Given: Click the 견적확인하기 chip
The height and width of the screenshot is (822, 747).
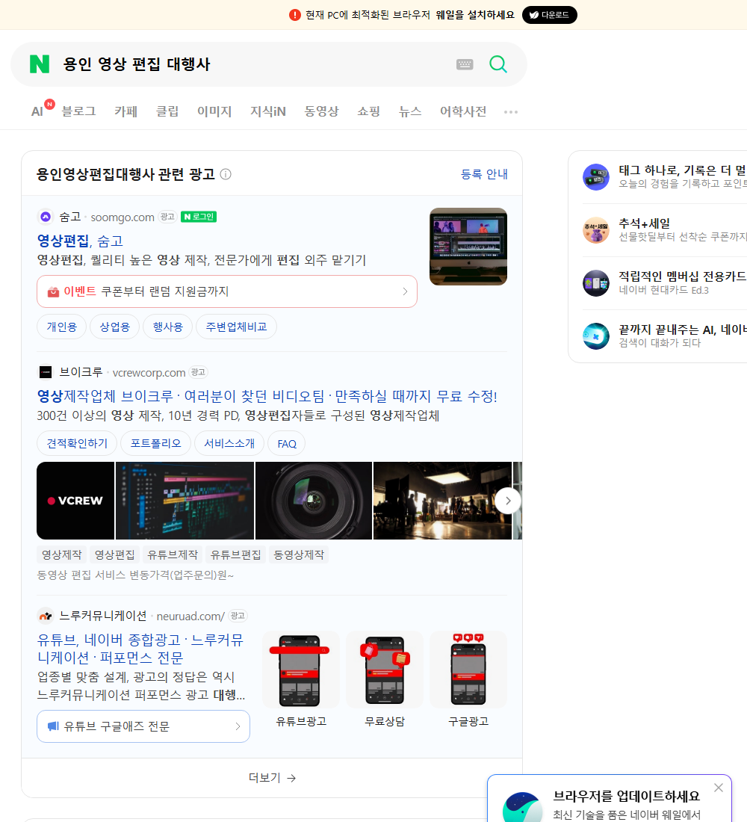Looking at the screenshot, I should (77, 443).
